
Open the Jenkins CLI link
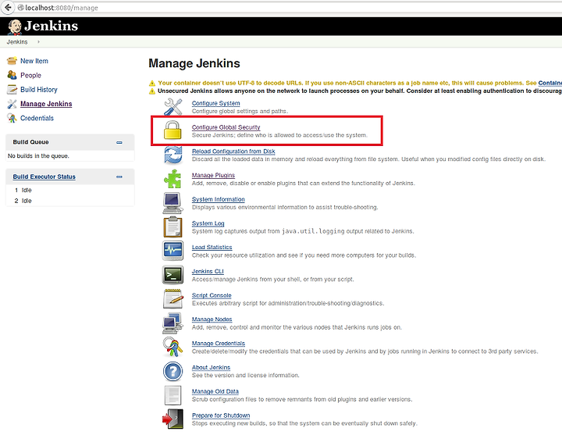coord(208,272)
